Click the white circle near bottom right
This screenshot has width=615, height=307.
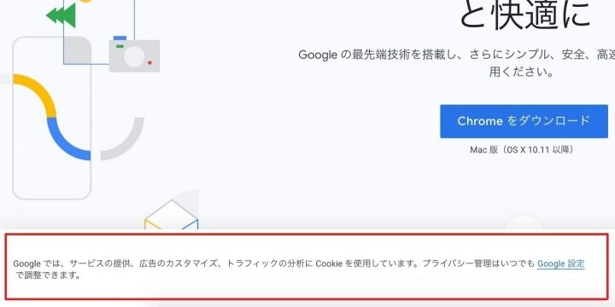[524, 223]
